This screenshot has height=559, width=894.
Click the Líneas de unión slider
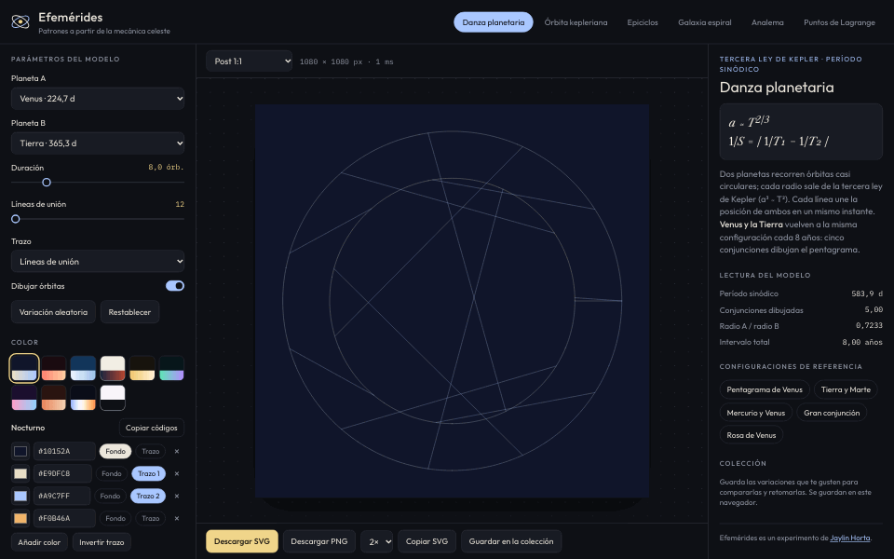(98, 219)
